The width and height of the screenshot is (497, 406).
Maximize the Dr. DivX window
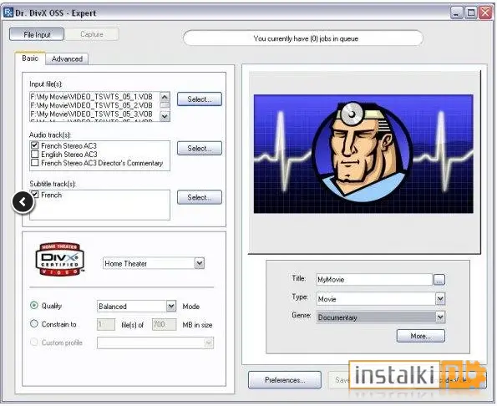point(471,13)
